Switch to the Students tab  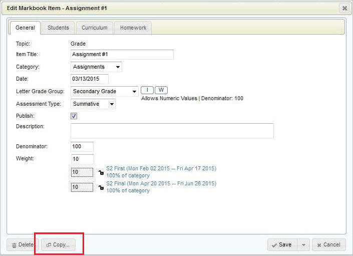pyautogui.click(x=58, y=28)
